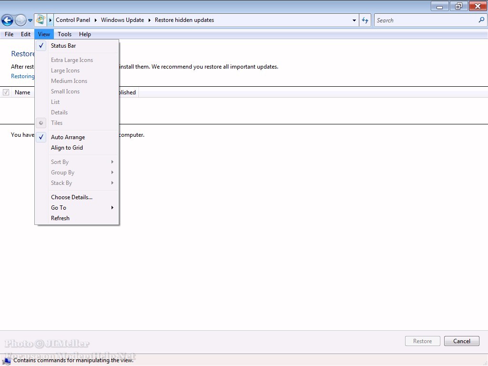Viewport: 488px width, 366px height.
Task: Click the Cancel button
Action: click(x=461, y=341)
